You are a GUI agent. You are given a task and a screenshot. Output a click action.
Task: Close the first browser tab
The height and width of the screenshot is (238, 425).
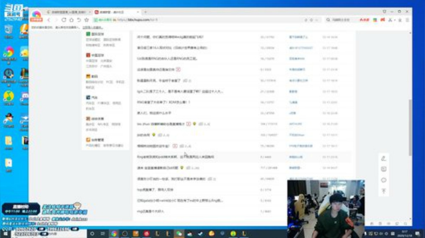click(x=90, y=12)
